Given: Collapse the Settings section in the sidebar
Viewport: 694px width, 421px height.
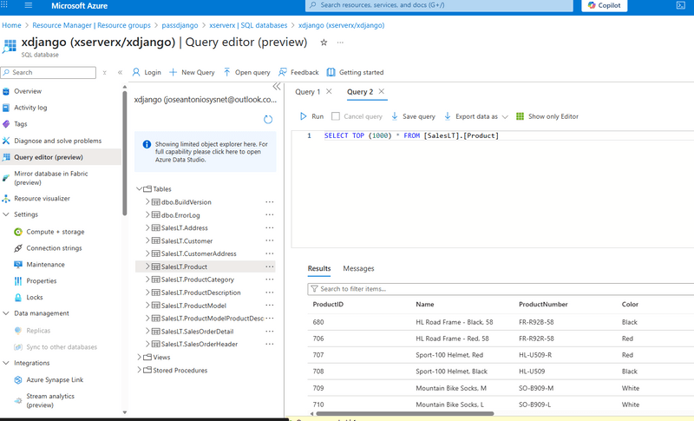Looking at the screenshot, I should pos(6,214).
